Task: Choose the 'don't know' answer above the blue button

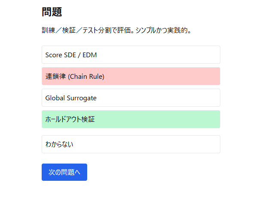Action: tap(131, 144)
